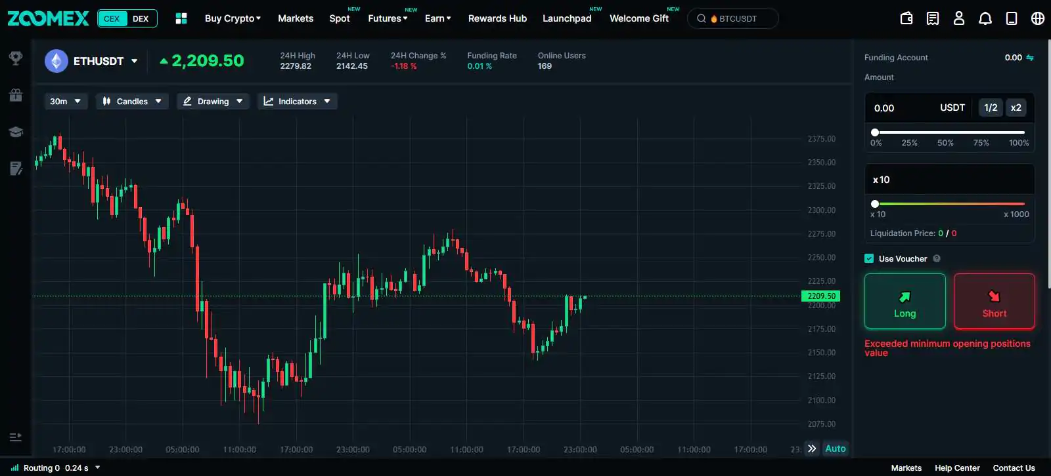Click the BTCUSDT search box
Image resolution: width=1051 pixels, height=476 pixels.
point(733,18)
